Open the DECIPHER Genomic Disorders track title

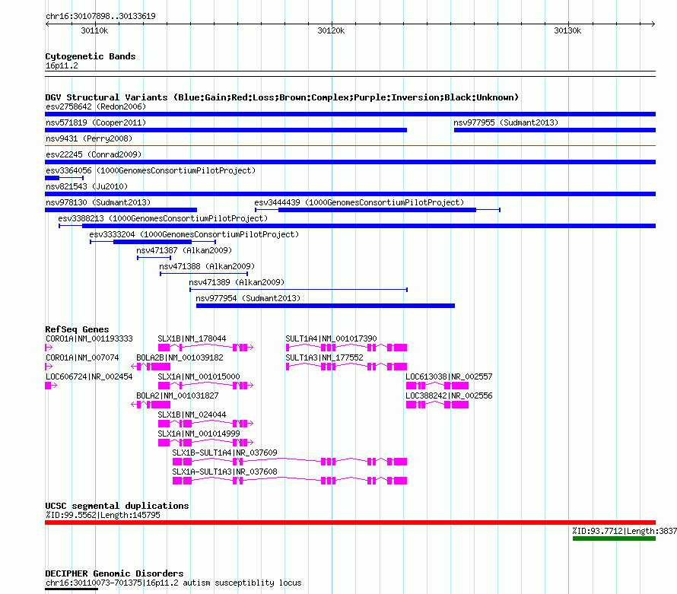[114, 573]
